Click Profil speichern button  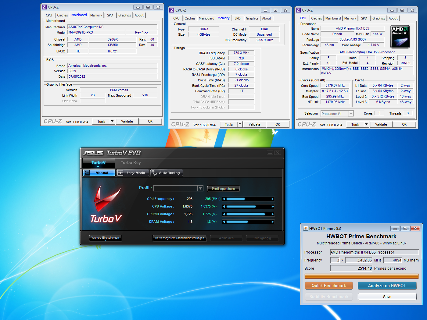click(x=223, y=189)
